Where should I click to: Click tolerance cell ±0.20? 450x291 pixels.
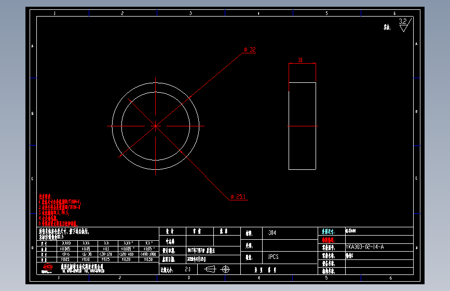coord(126,259)
